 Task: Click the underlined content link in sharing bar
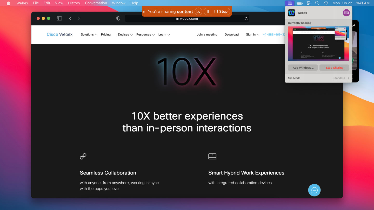click(185, 11)
